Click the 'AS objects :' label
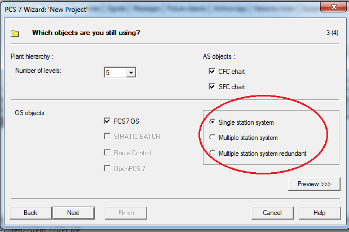 click(219, 56)
